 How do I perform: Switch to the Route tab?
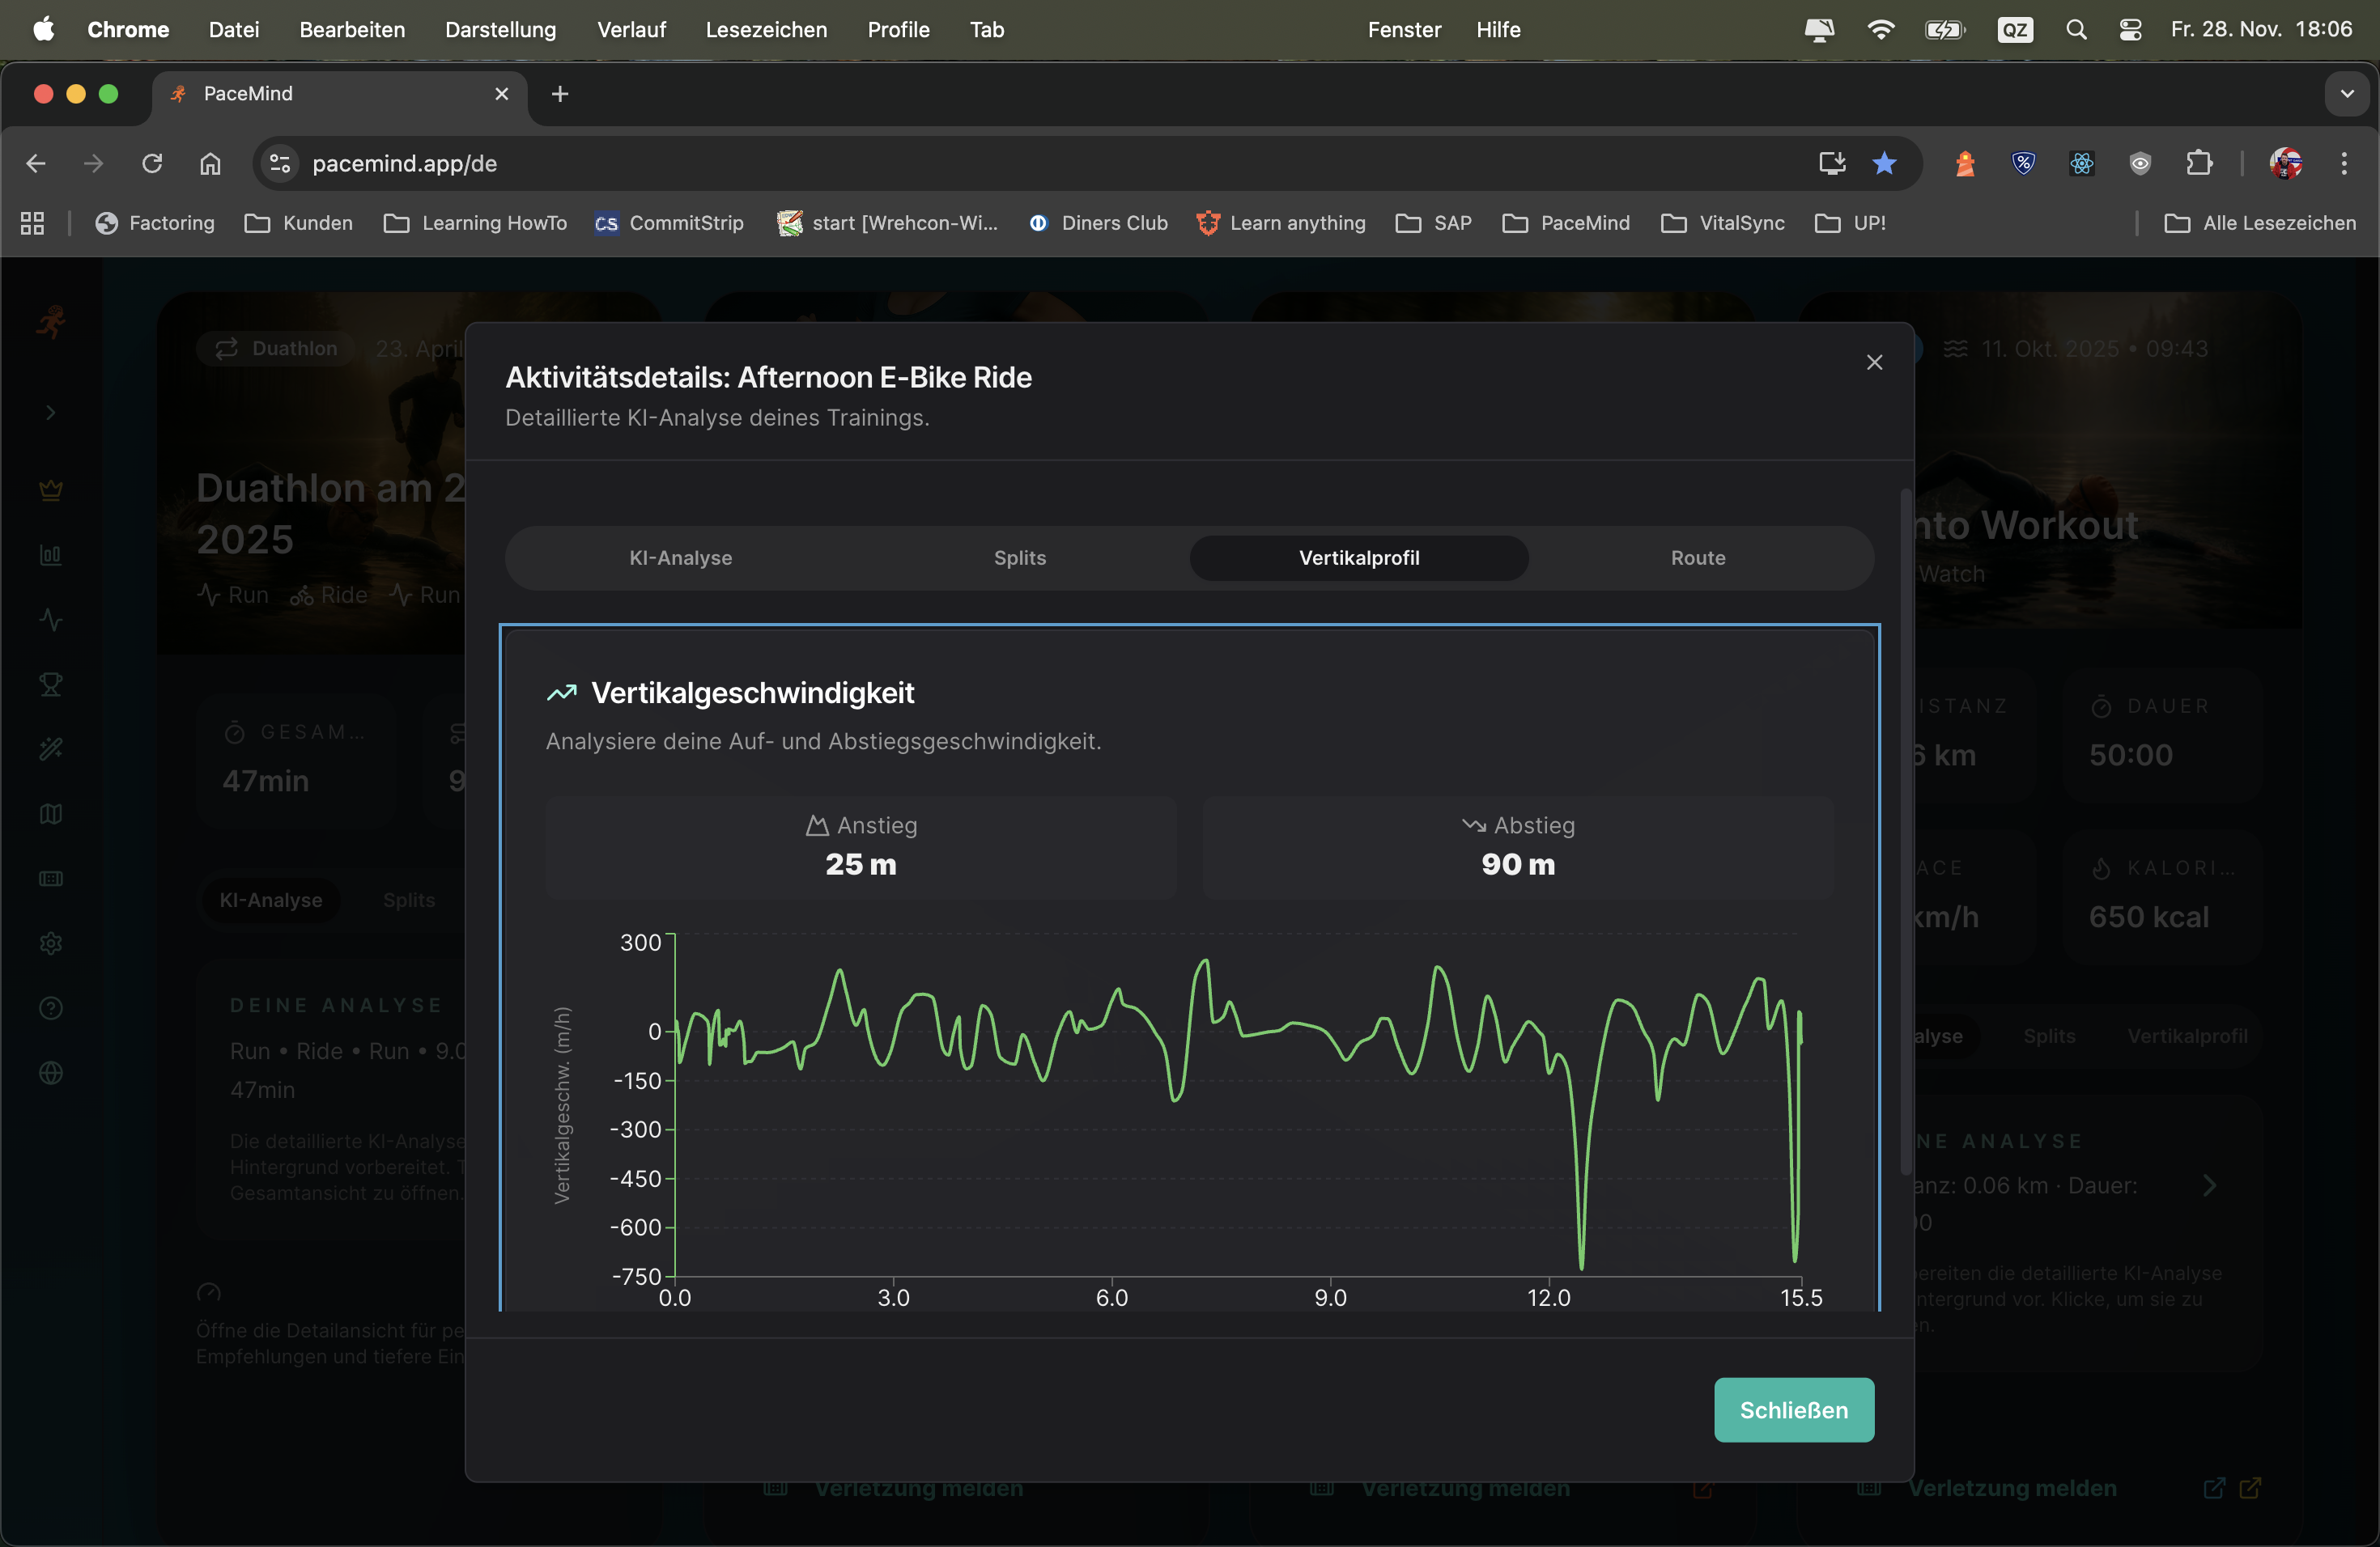(x=1697, y=557)
